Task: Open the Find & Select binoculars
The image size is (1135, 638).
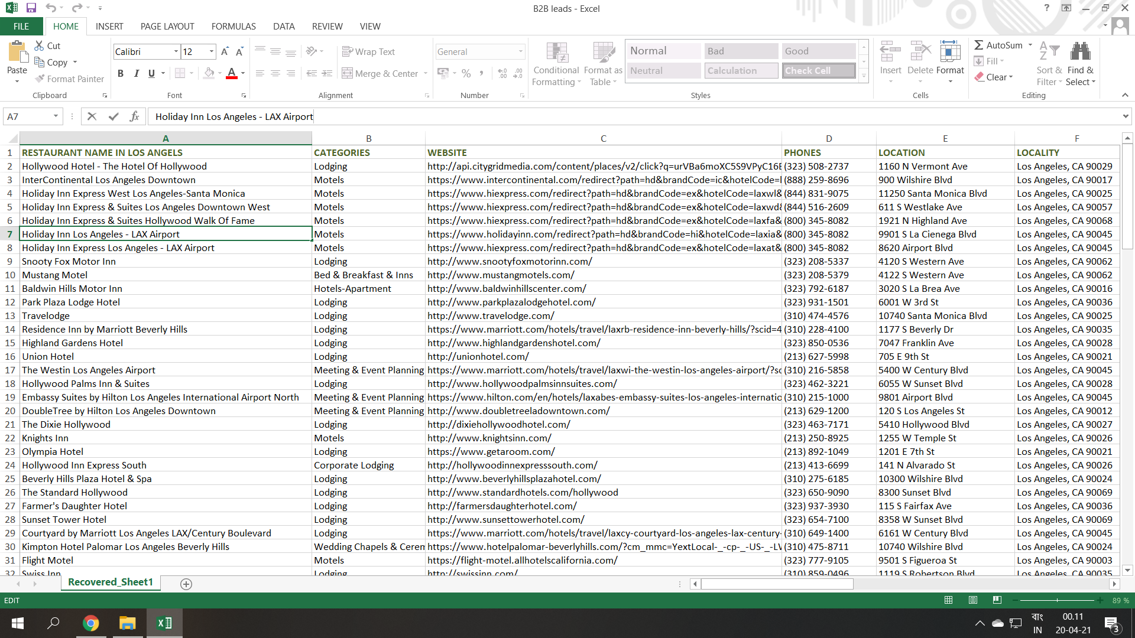Action: pyautogui.click(x=1080, y=52)
